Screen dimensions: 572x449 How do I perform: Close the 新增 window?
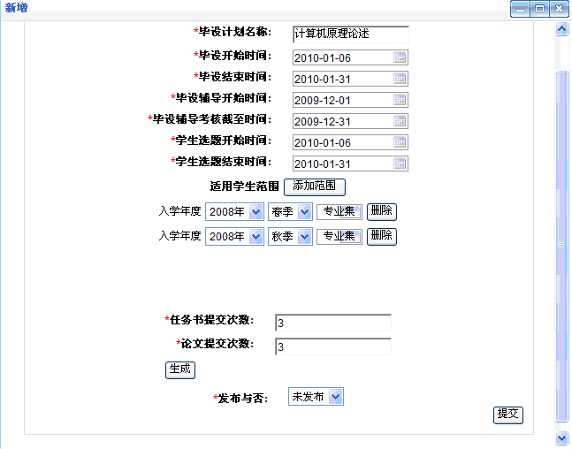559,8
